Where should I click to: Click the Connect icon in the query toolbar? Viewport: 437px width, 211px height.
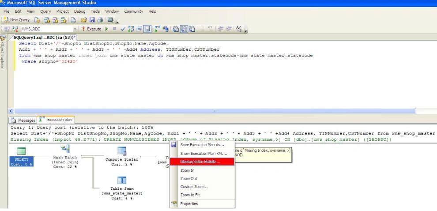pyautogui.click(x=7, y=29)
